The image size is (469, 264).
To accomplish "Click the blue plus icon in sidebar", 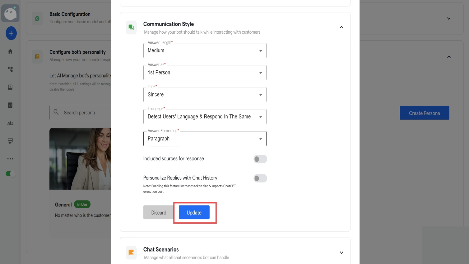I will (x=11, y=33).
